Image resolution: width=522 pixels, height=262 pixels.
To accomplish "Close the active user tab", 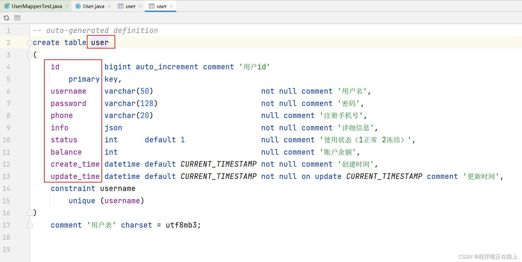I will tap(171, 6).
